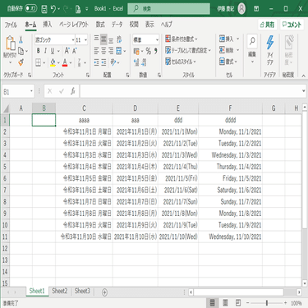Viewport: 308px width, 308px height.
Task: Adjust the zoom slider handle
Action: (267, 303)
